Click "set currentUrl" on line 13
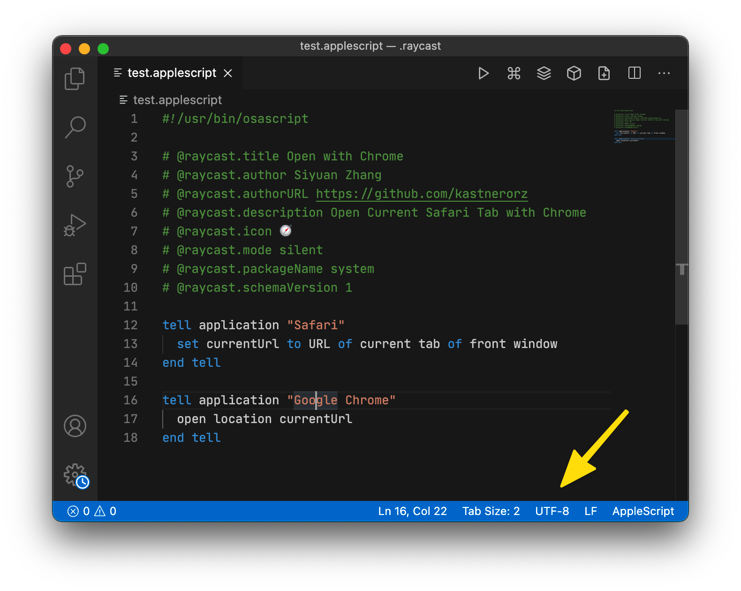 click(x=228, y=344)
